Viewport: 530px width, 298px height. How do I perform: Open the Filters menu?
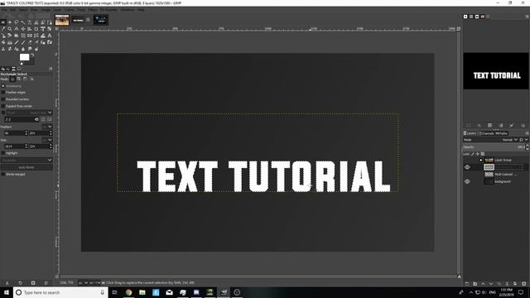click(x=93, y=10)
